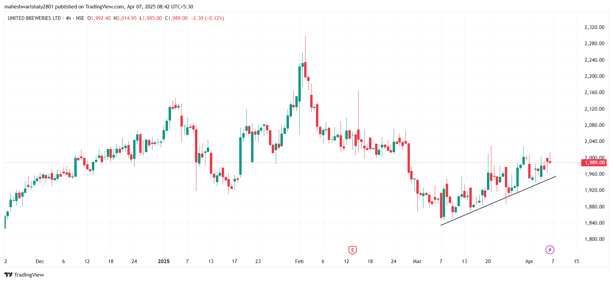613x282 pixels.
Task: Click the 2,120.00 price axis label
Action: click(x=594, y=109)
